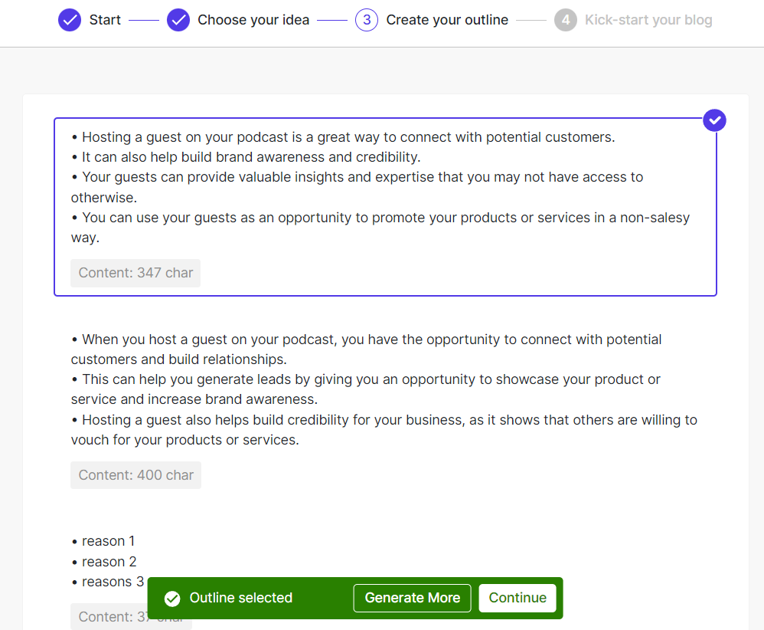Click the Outline selected notification text

point(241,599)
